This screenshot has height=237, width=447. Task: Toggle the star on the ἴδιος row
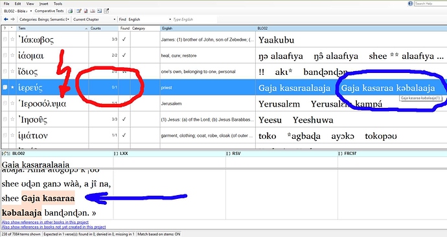(12, 71)
